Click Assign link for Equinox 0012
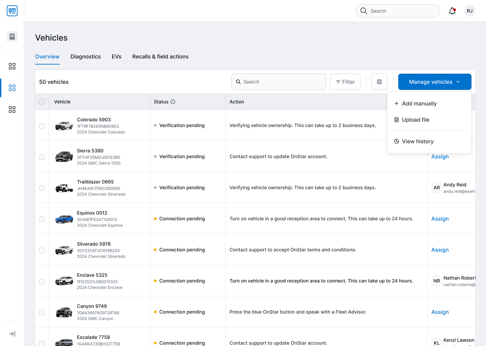486x346 pixels. [x=440, y=219]
